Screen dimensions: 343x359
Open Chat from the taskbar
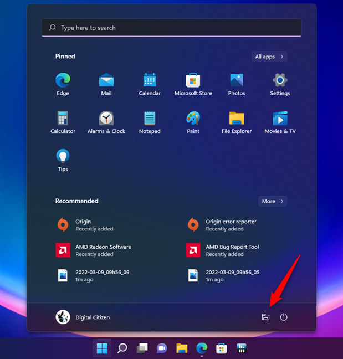point(162,348)
